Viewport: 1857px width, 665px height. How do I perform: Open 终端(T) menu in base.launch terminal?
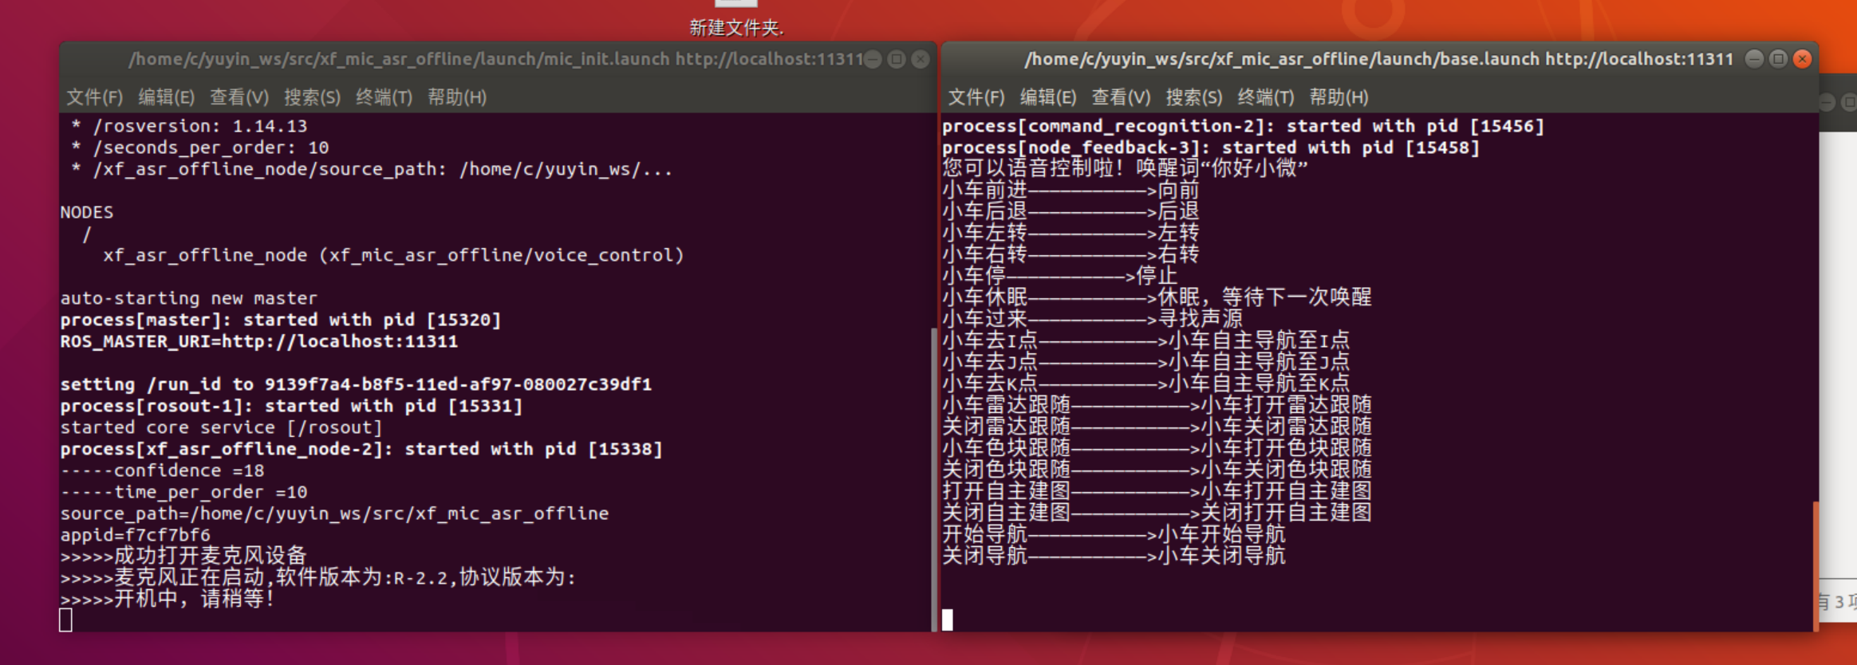coord(1266,97)
